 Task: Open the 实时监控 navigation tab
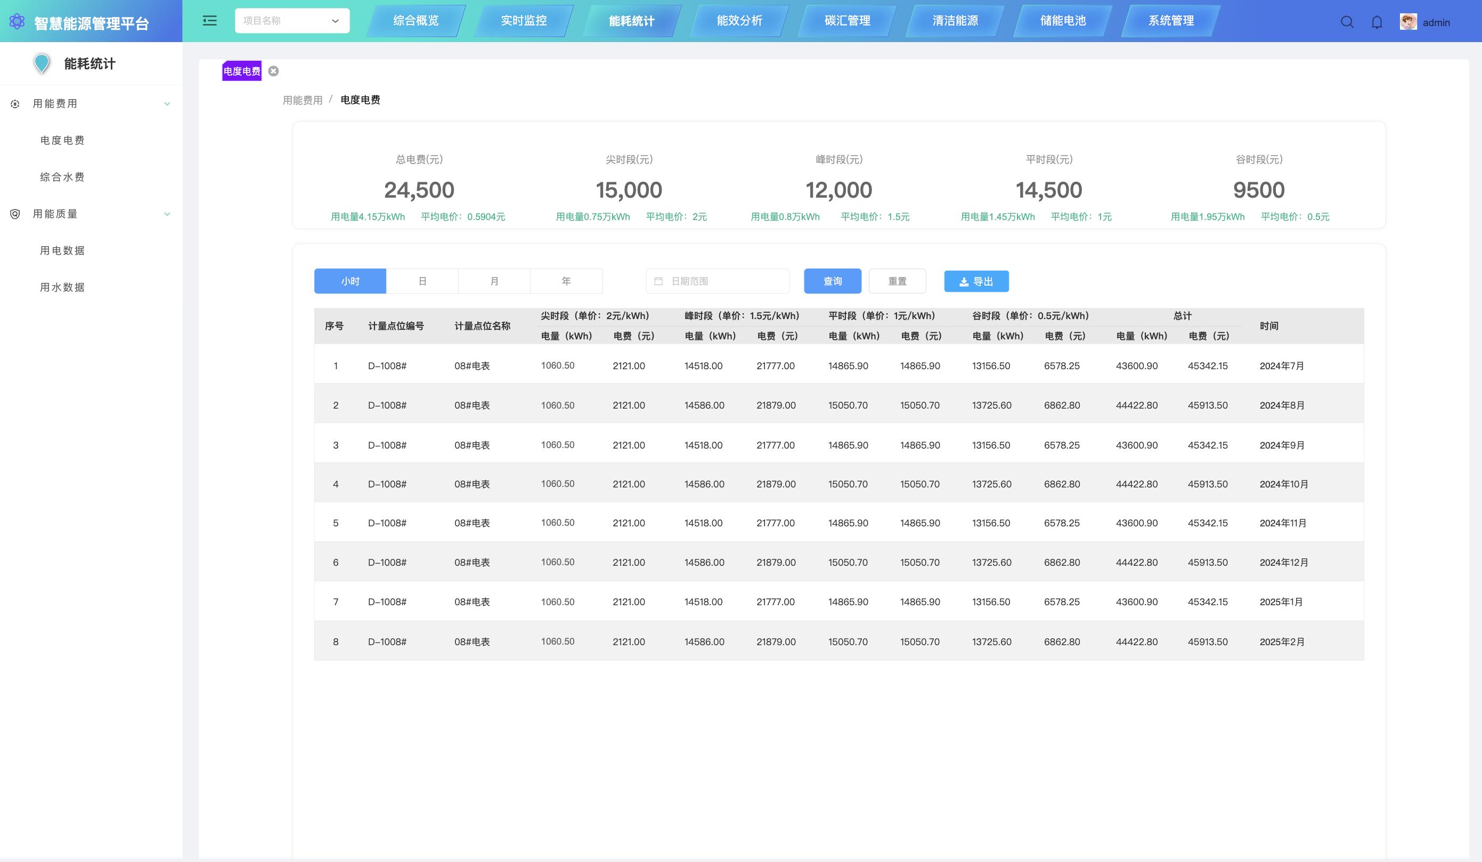pos(524,21)
